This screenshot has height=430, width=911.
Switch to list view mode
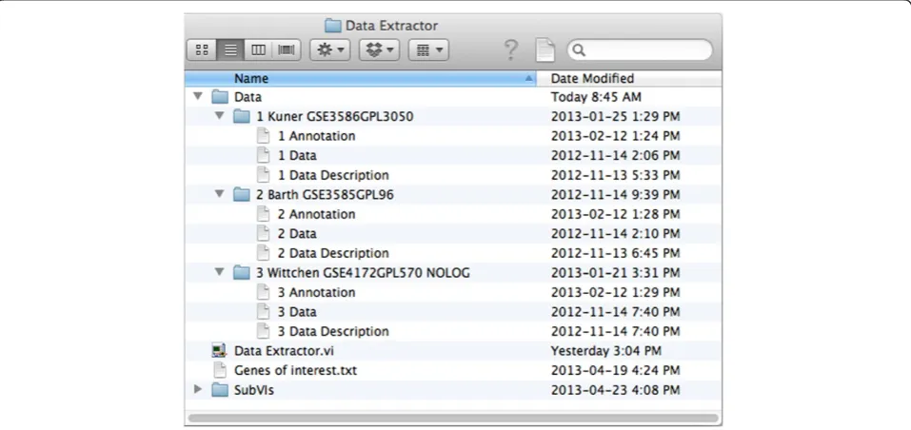(x=230, y=49)
